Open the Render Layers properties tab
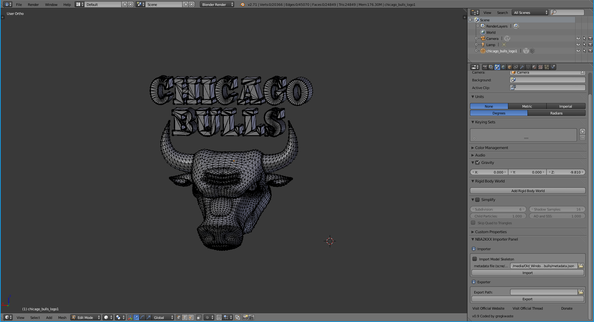594x322 pixels. click(x=491, y=67)
